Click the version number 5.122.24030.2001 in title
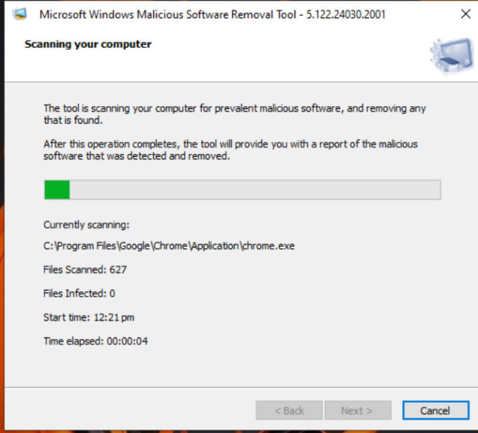Screen dimensions: 478x433 coord(346,14)
